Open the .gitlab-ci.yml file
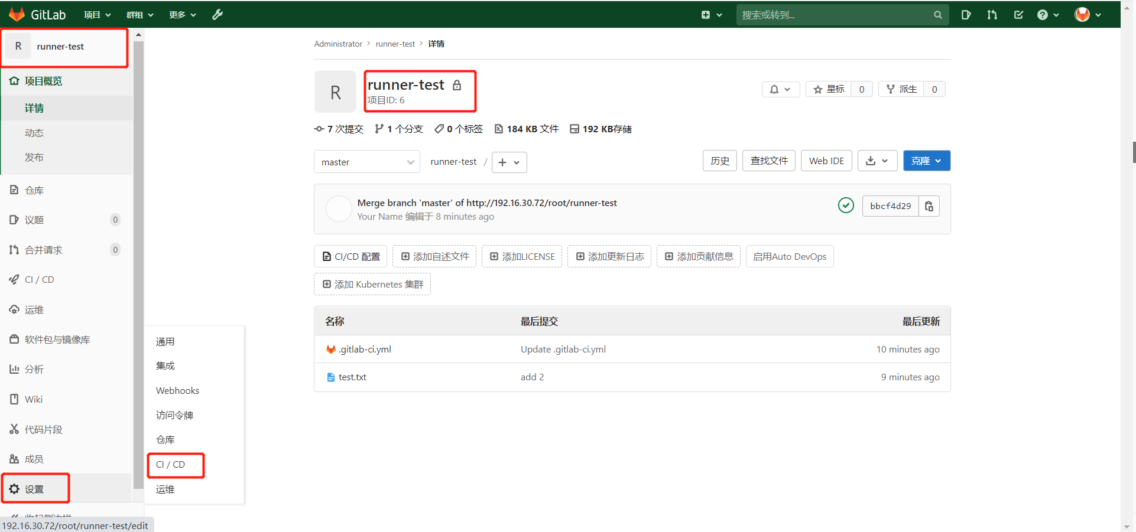The height and width of the screenshot is (532, 1136). (365, 349)
